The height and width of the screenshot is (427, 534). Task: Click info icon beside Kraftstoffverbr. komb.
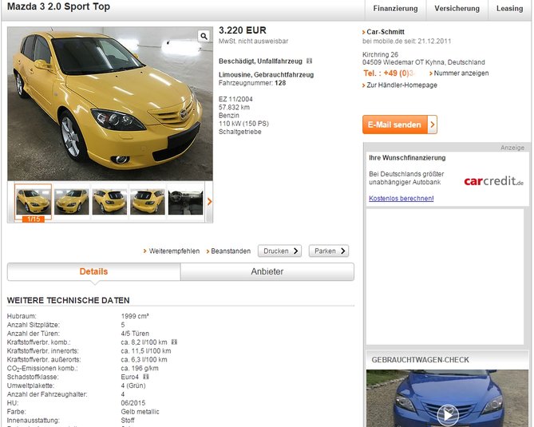coord(174,342)
